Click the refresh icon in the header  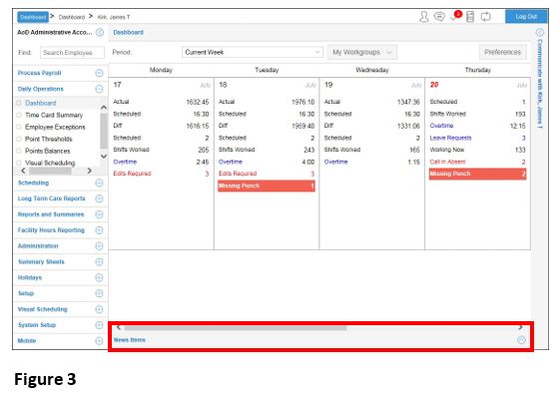click(486, 16)
